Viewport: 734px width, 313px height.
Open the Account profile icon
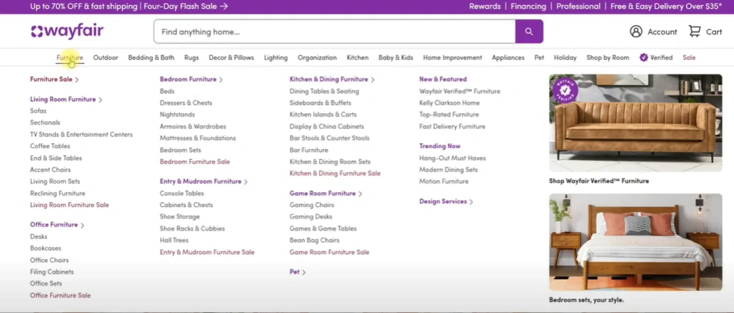click(x=636, y=32)
